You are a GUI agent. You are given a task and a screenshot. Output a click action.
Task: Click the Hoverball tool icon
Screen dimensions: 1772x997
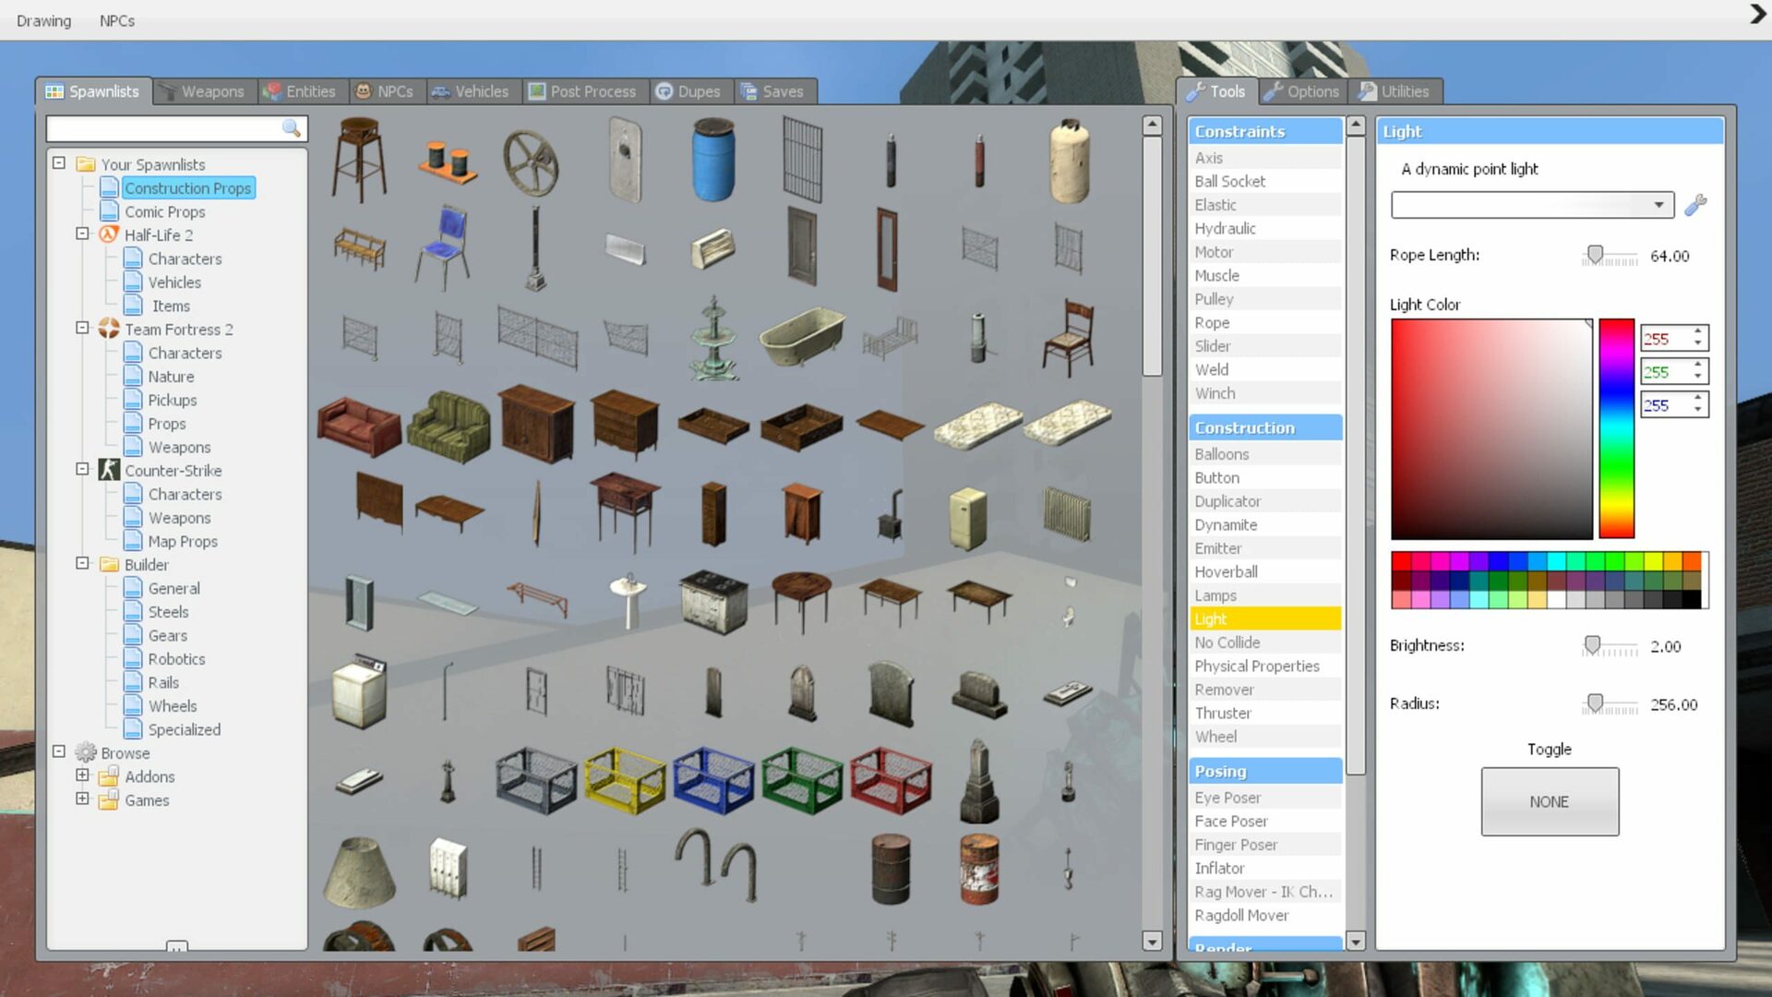coord(1226,572)
